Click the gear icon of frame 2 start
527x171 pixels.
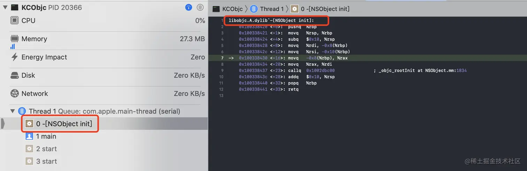pyautogui.click(x=30, y=149)
